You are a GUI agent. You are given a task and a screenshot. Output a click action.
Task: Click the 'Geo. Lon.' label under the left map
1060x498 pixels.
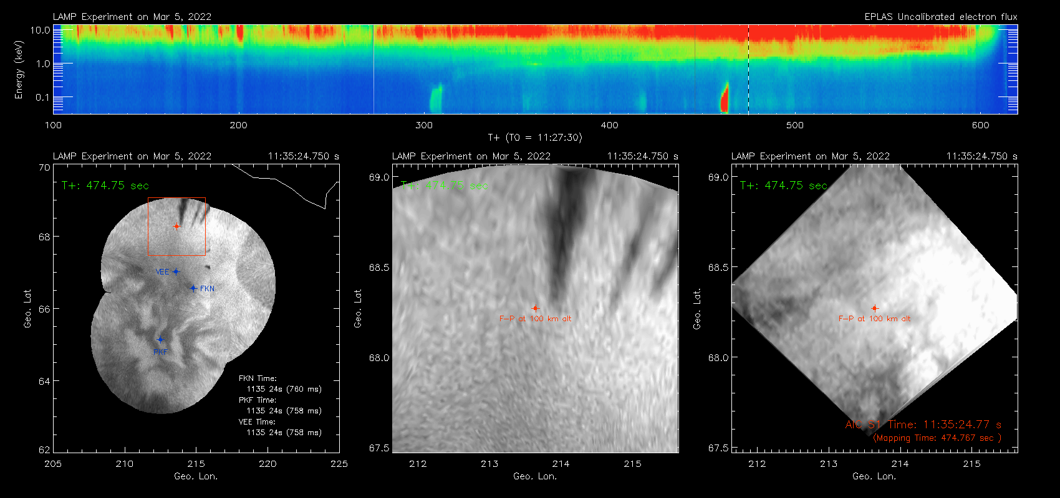tap(196, 476)
